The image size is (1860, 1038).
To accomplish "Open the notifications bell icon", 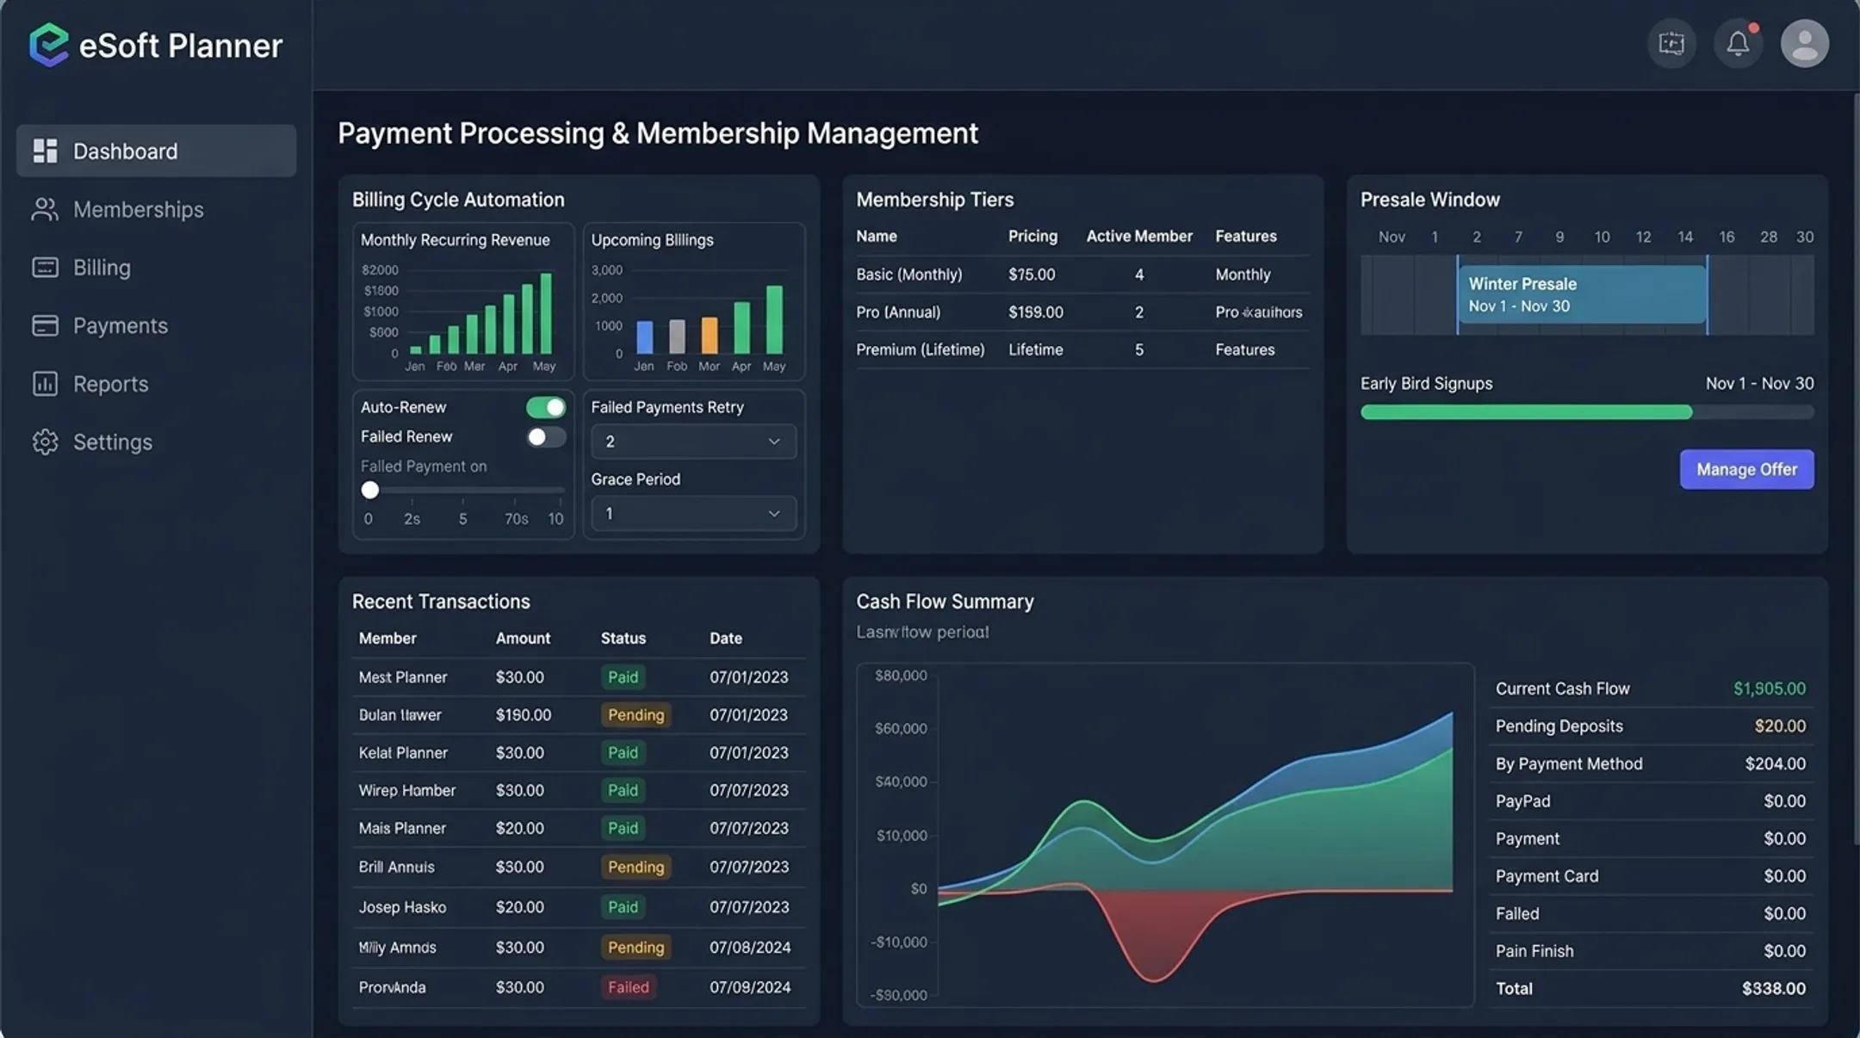I will click(x=1738, y=43).
